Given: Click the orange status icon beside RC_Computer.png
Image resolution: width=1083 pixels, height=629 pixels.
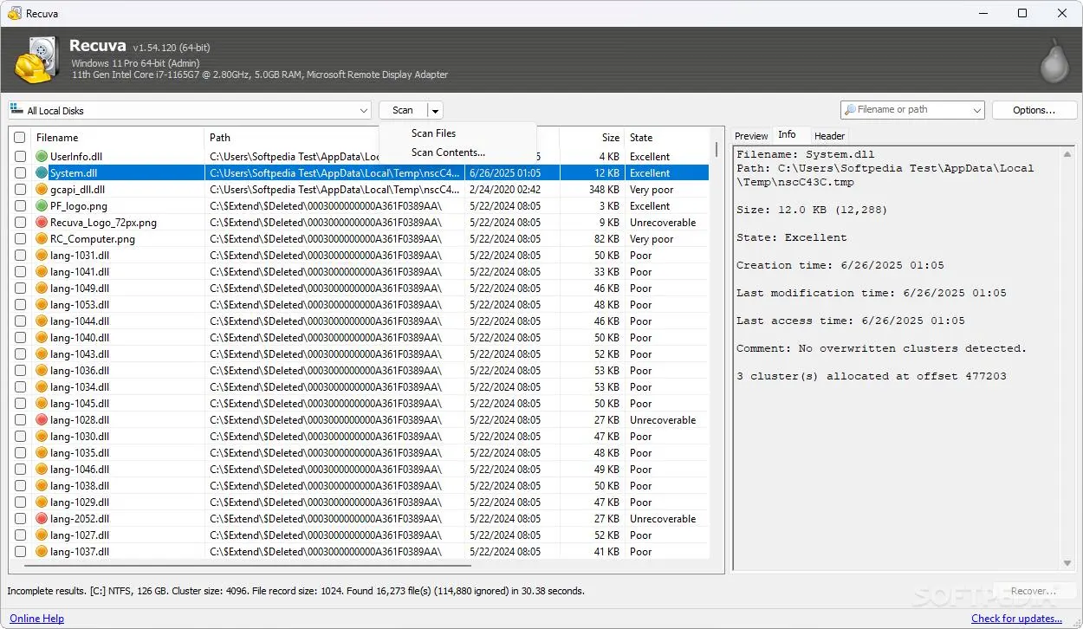Looking at the screenshot, I should point(42,239).
